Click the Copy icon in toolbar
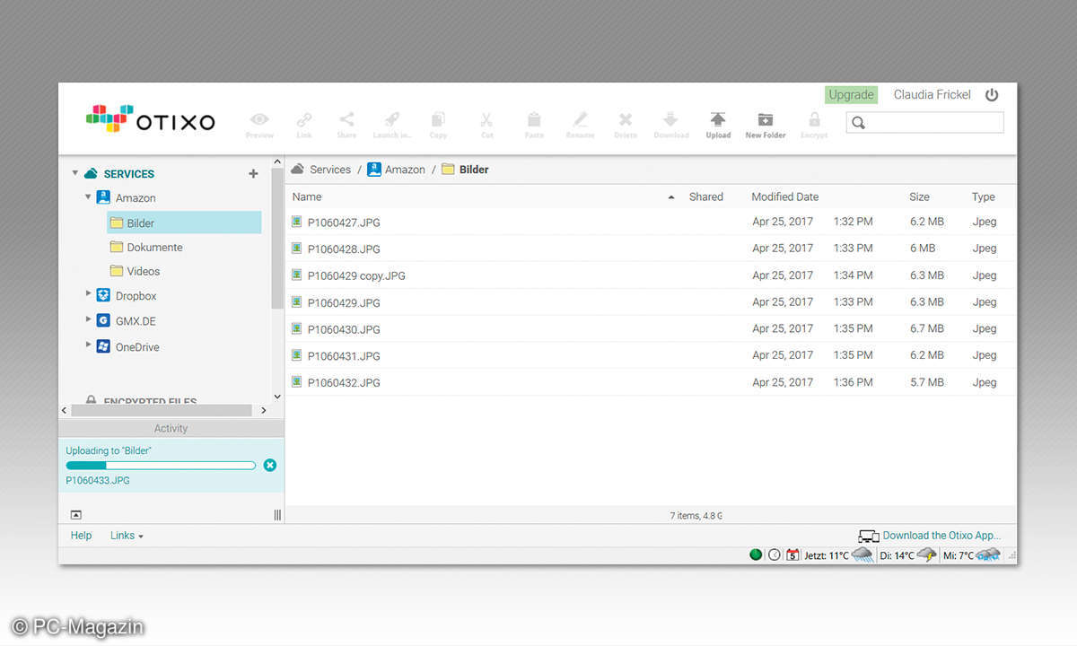This screenshot has height=646, width=1077. (x=438, y=119)
